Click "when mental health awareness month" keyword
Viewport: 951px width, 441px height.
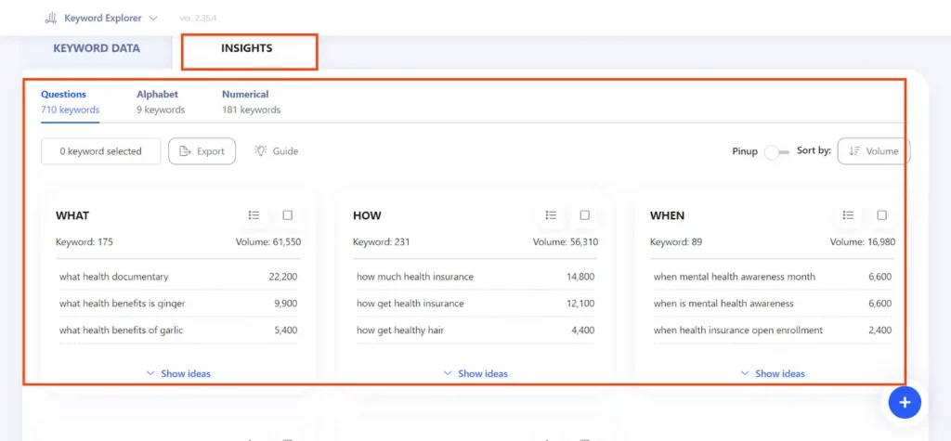coord(735,277)
